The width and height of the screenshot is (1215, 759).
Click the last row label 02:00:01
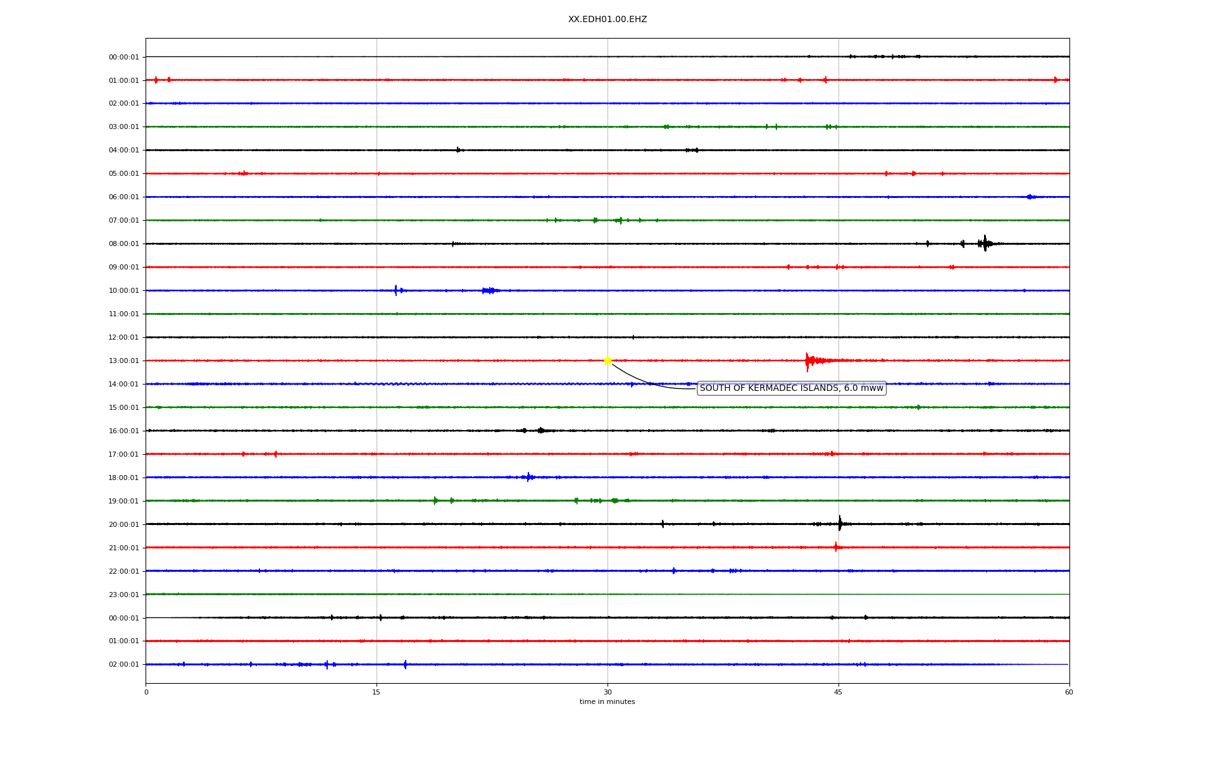pos(123,665)
